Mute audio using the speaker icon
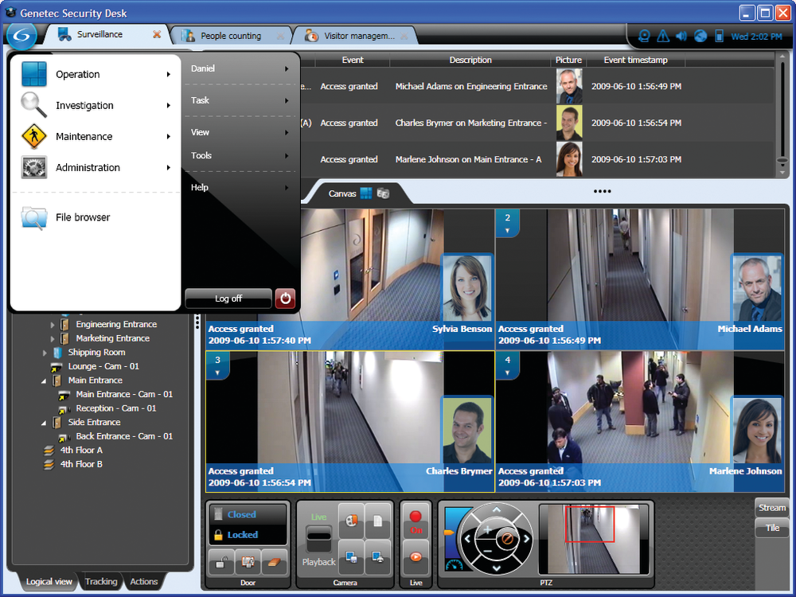Screen dimensions: 796x597 tap(682, 36)
